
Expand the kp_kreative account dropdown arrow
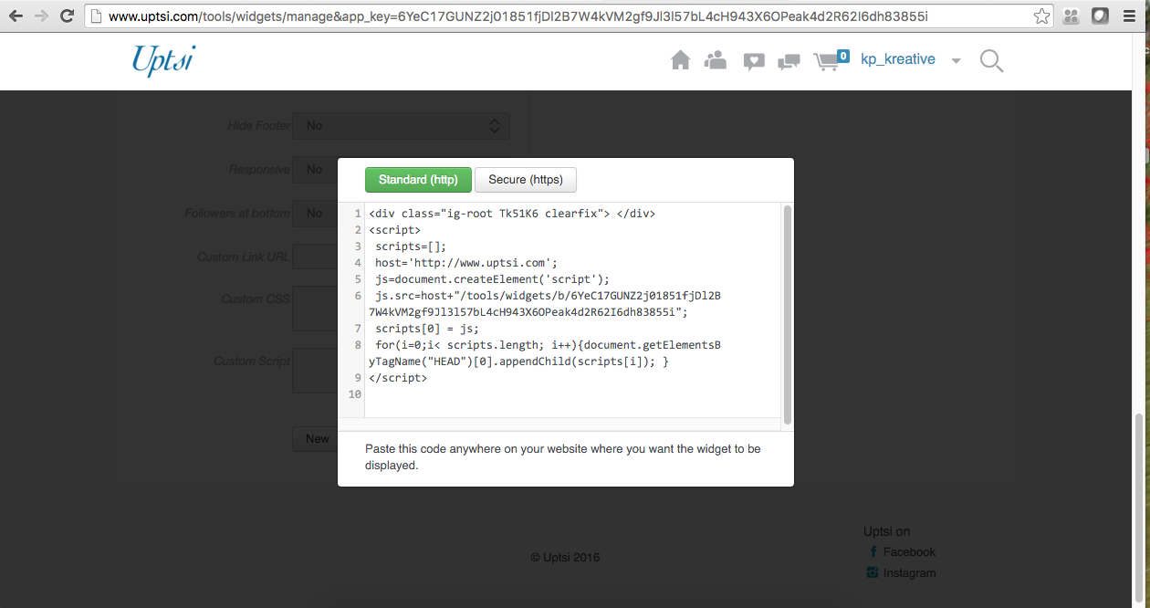coord(956,61)
